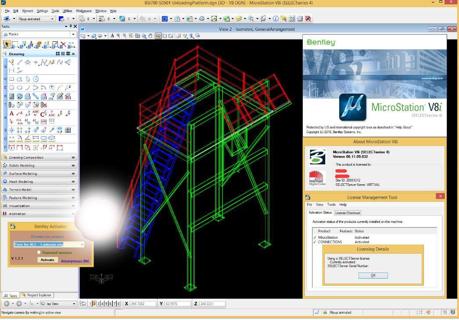Select the Delete Pattern tool in row R

68,96
